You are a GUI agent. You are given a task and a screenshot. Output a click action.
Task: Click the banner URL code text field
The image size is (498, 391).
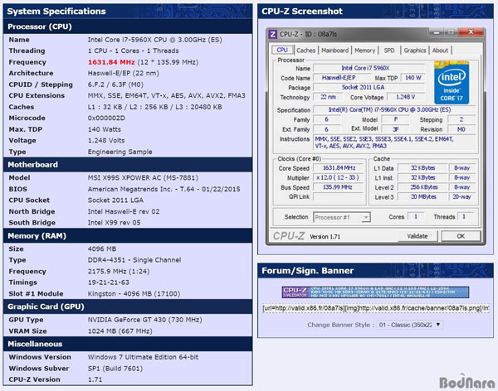[x=372, y=309]
